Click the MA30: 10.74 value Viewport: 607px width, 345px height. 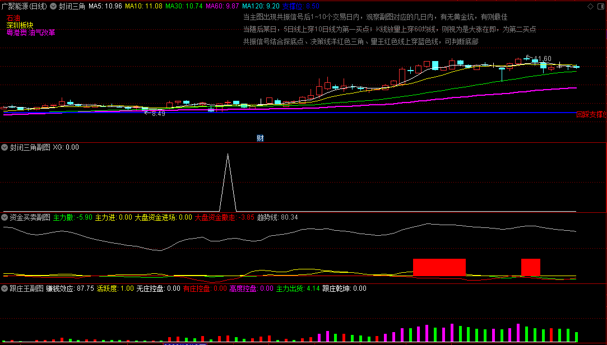pyautogui.click(x=184, y=7)
